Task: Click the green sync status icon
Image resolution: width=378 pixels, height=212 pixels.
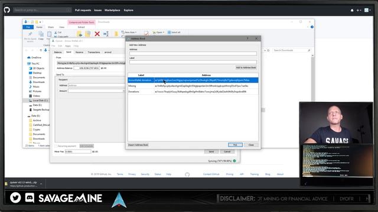Action: click(234, 161)
